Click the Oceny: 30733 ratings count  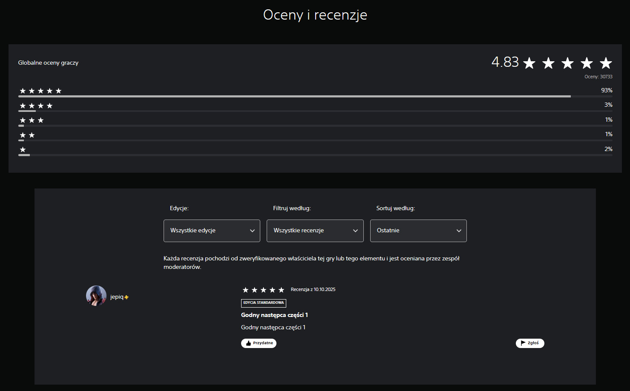598,77
